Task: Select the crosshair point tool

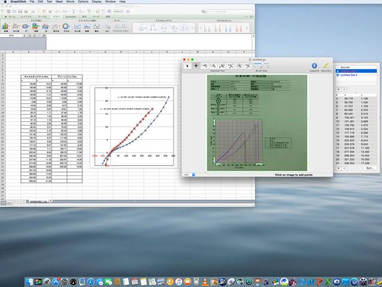Action: tap(196, 65)
